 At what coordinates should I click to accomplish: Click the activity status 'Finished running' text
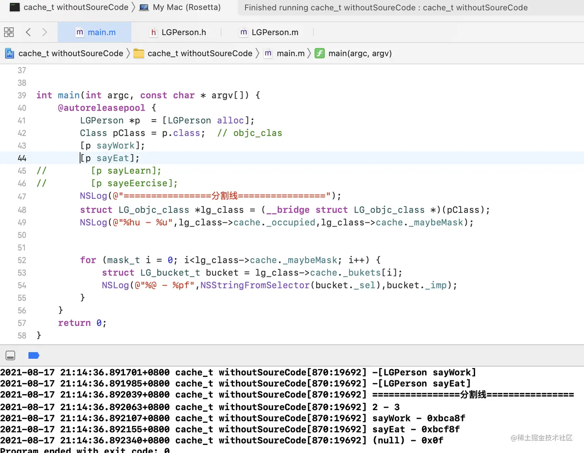tap(386, 8)
